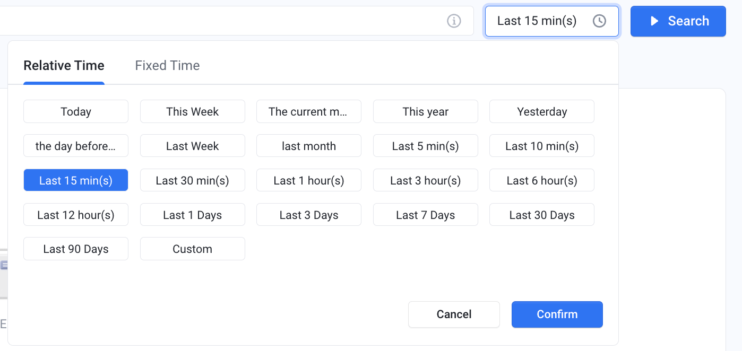The width and height of the screenshot is (742, 351).
Task: Select the This Week option
Action: point(193,111)
